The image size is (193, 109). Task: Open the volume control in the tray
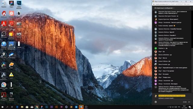[173, 107]
